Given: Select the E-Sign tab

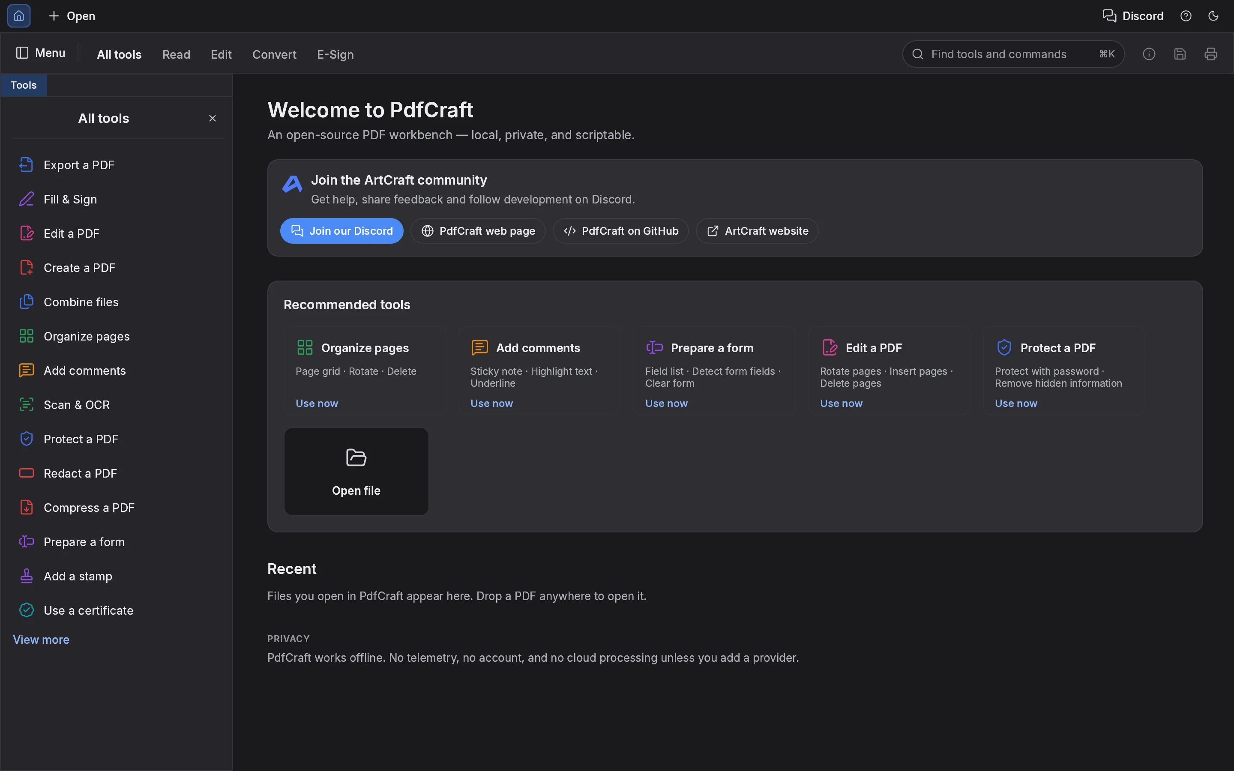Looking at the screenshot, I should [x=335, y=54].
